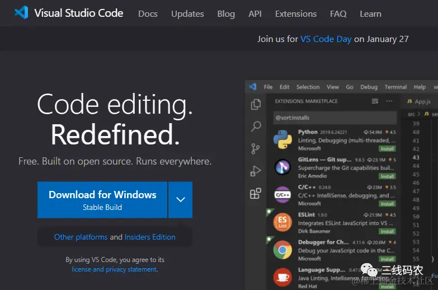
Task: Click the Python extension name text
Action: [308, 132]
